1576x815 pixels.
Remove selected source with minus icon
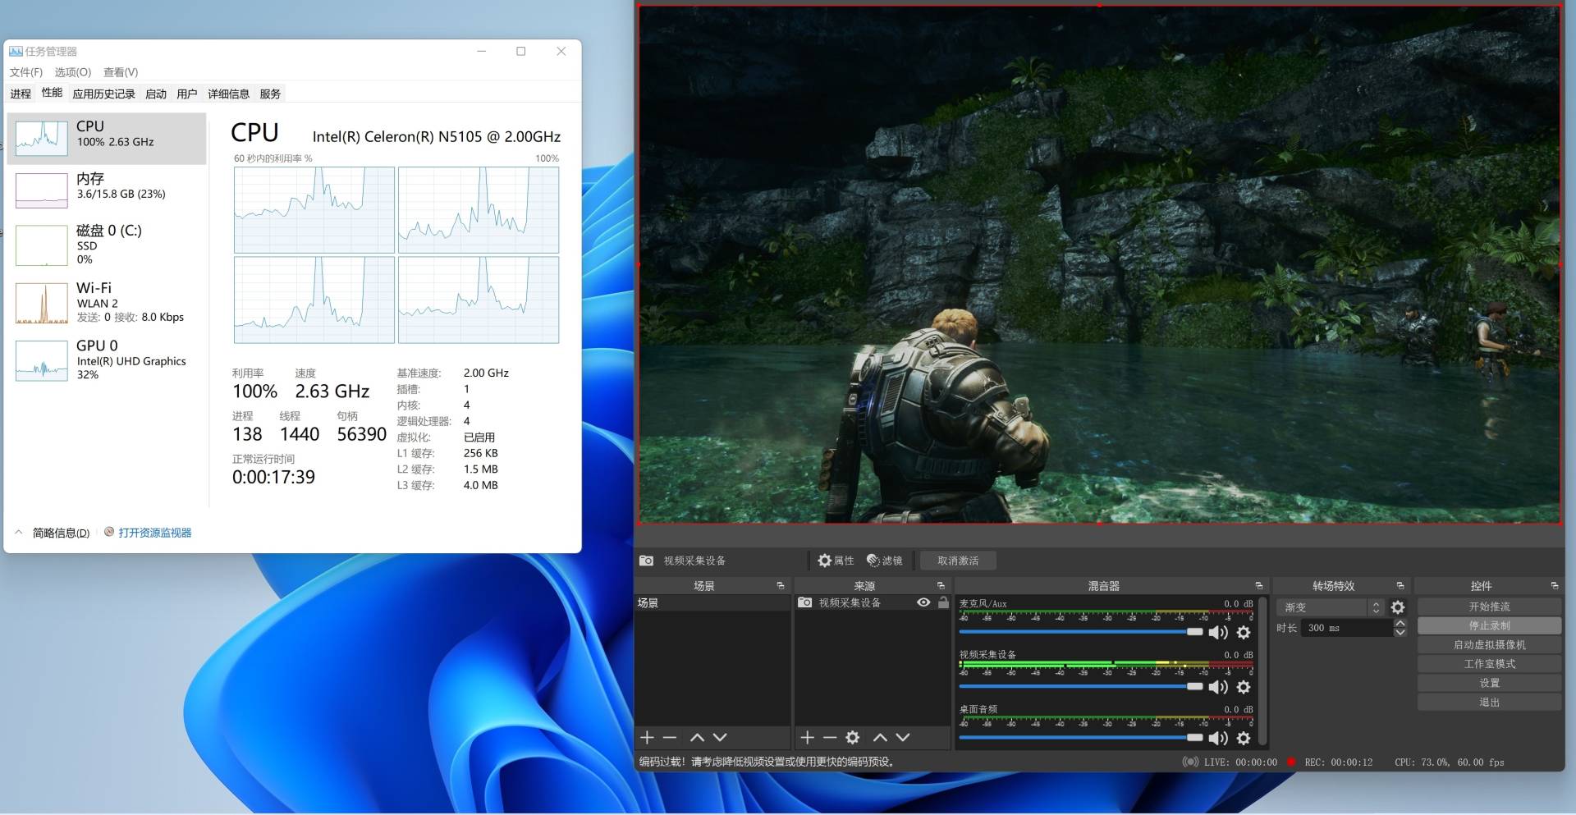[x=830, y=738]
